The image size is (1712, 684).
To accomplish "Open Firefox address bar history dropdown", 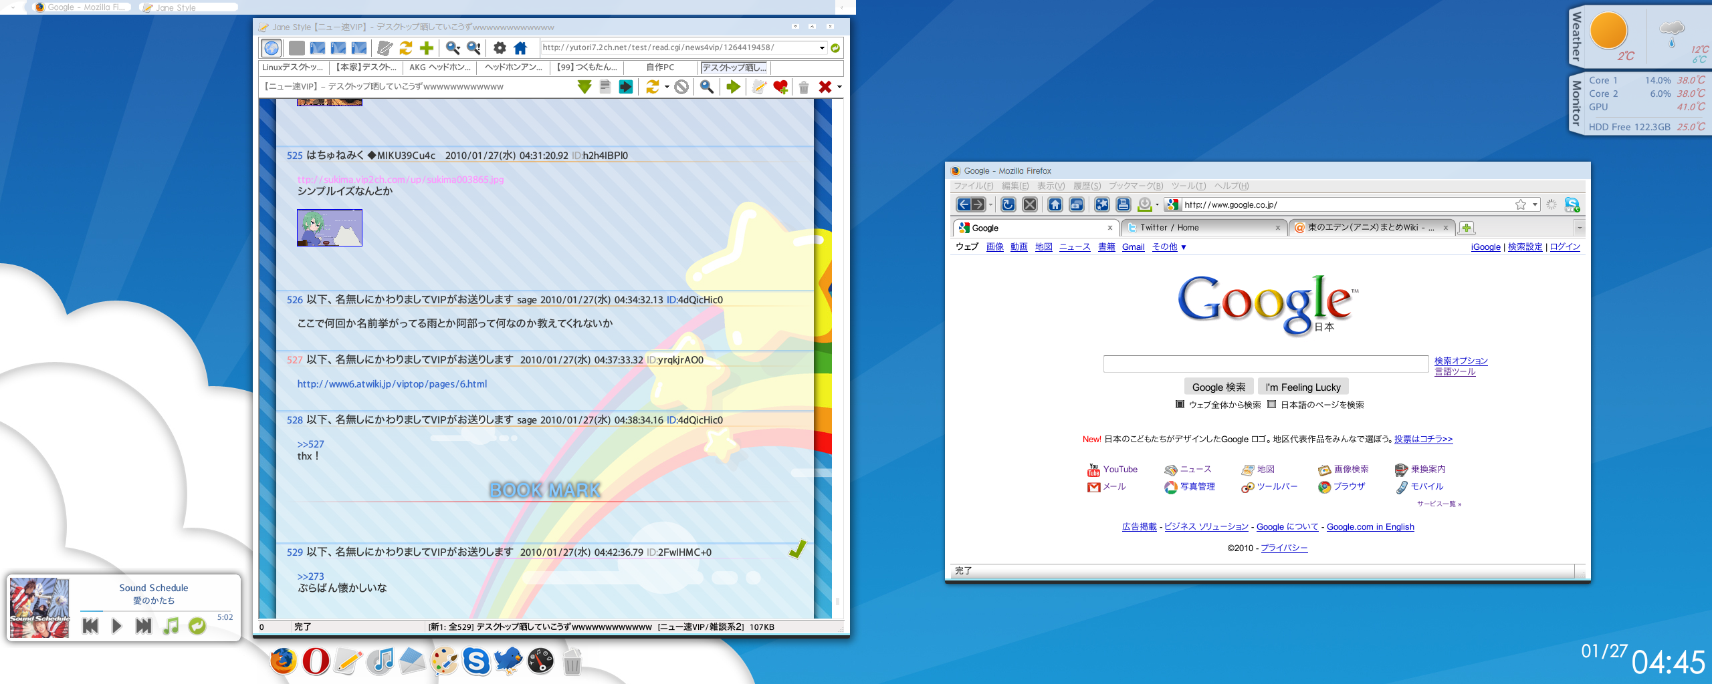I will pyautogui.click(x=1535, y=204).
